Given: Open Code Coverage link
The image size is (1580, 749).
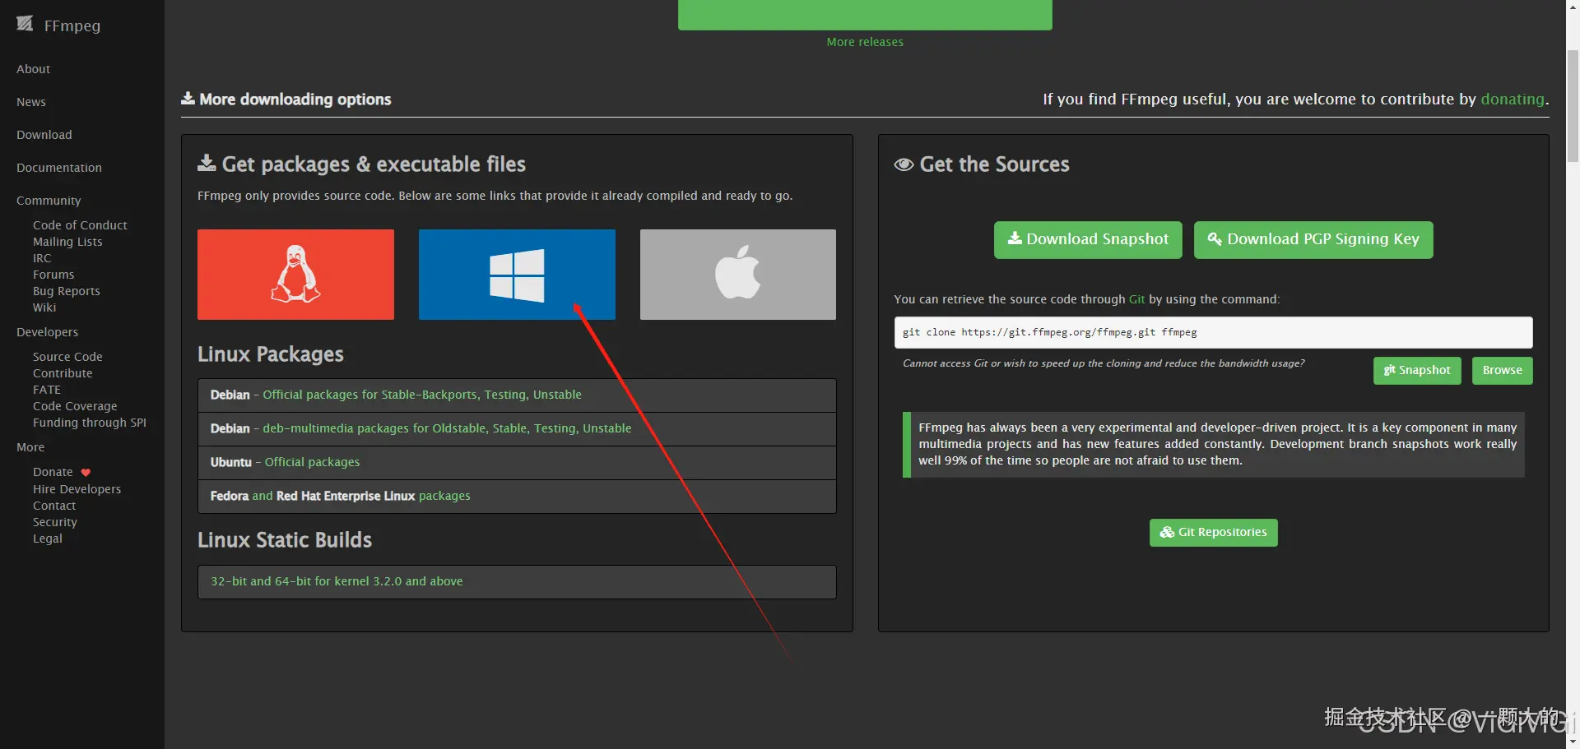Looking at the screenshot, I should click(75, 406).
